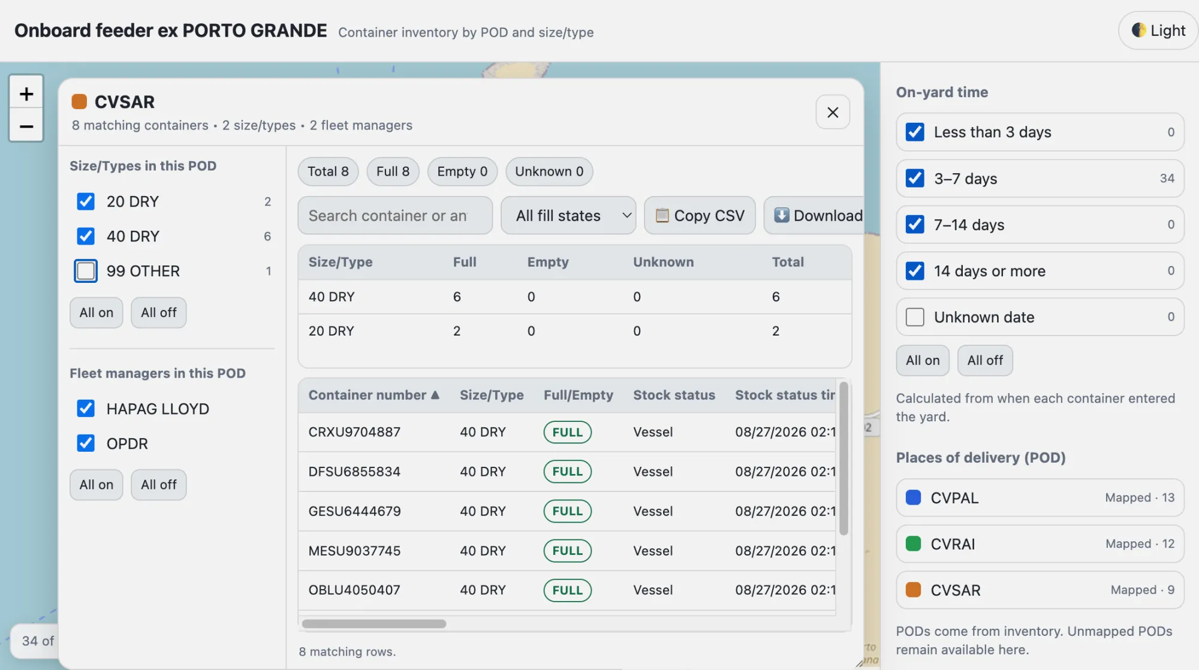
Task: Click All off under Fleet managers
Action: (159, 484)
